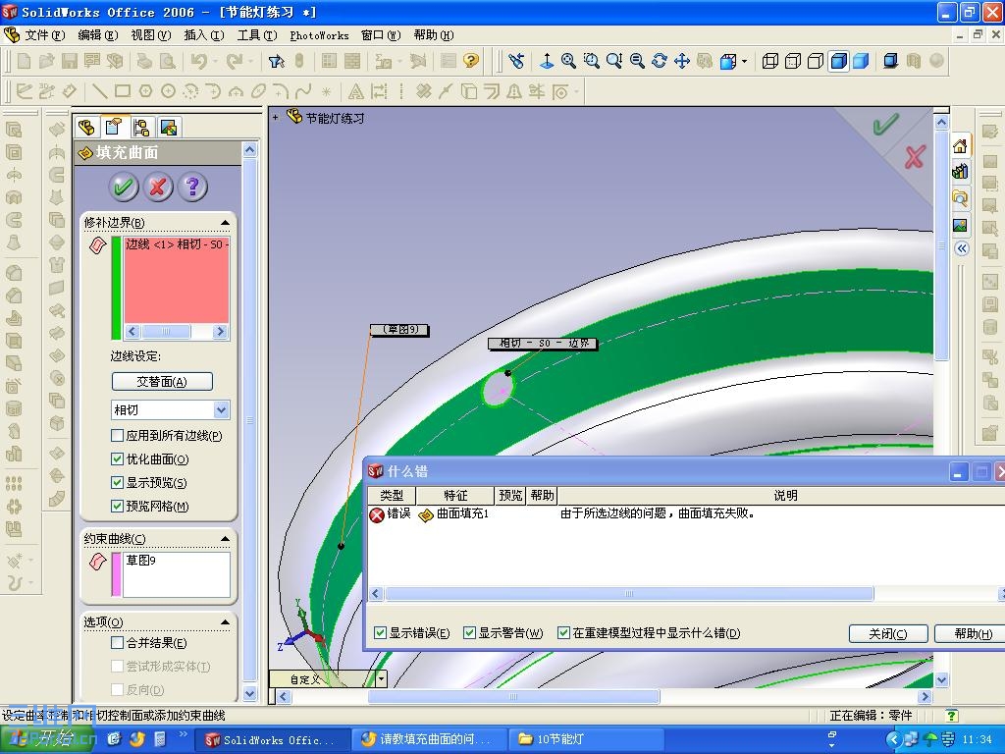The image size is (1005, 754).
Task: Expand 节能灯练习 flyout tree
Action: (x=275, y=118)
